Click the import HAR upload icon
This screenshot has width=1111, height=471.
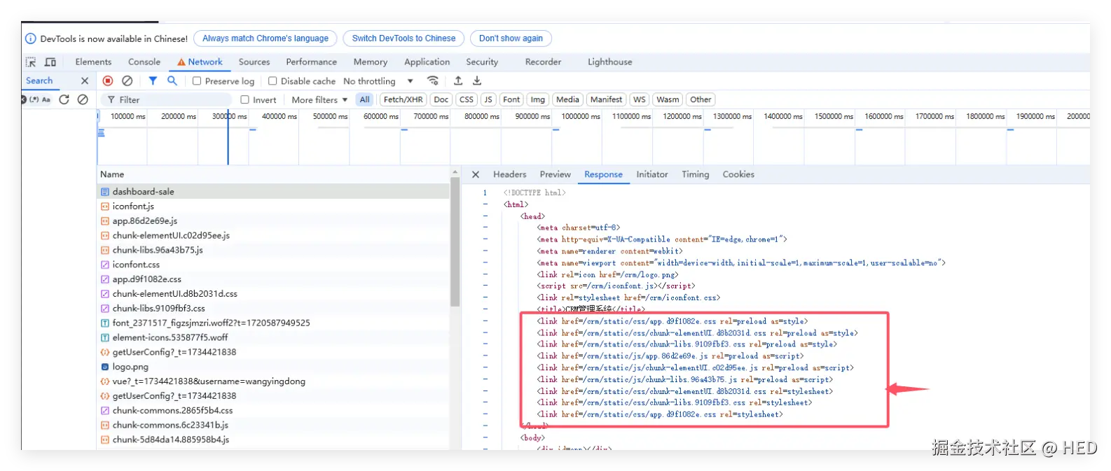point(458,81)
